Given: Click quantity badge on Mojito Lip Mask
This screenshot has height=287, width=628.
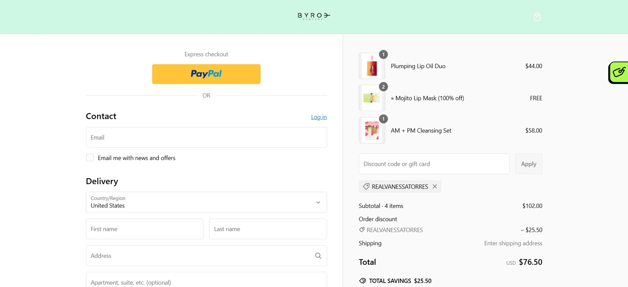Looking at the screenshot, I should 383,87.
